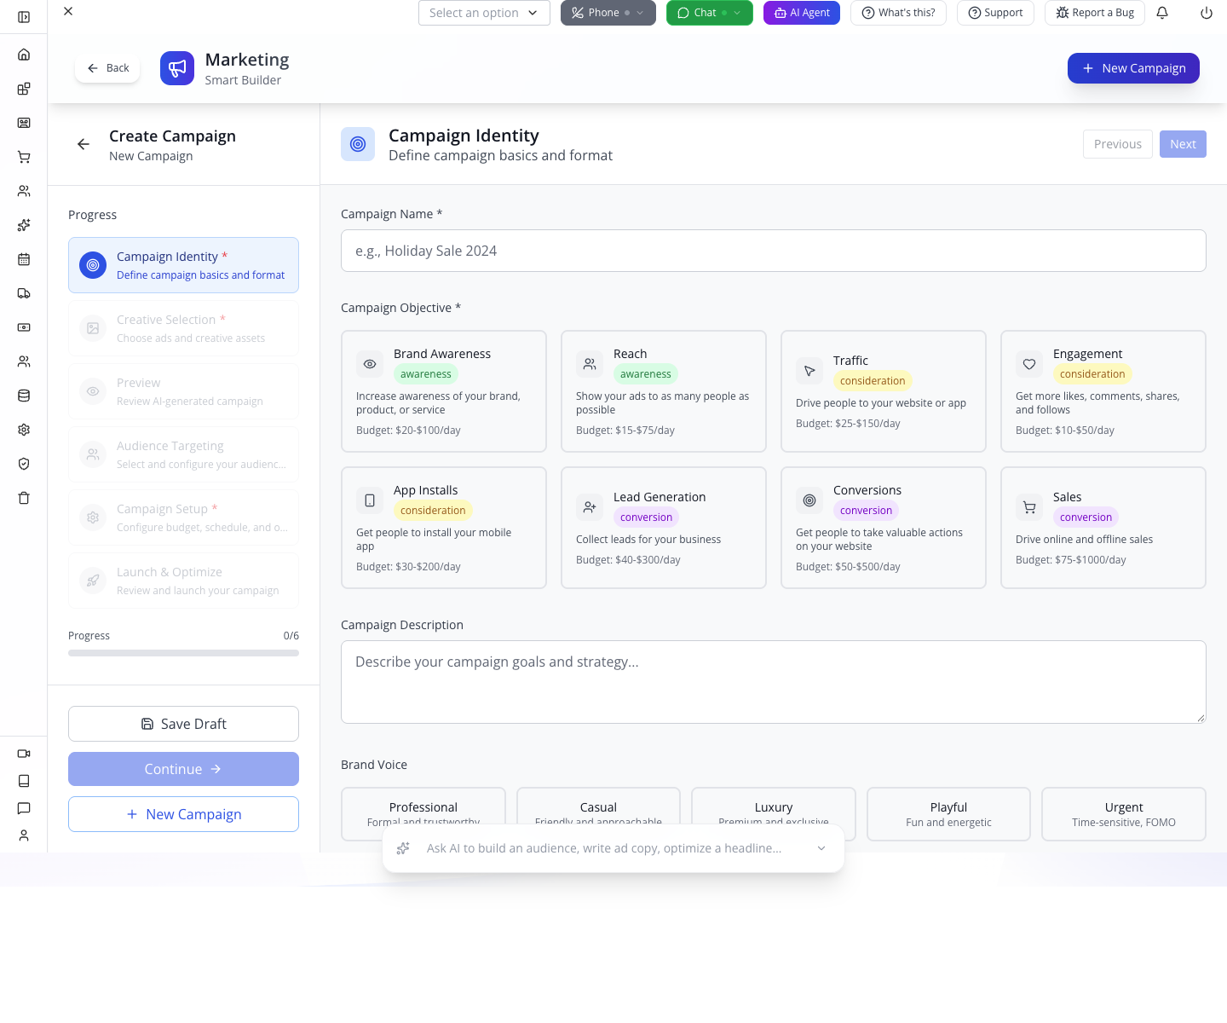Focus the Campaign Name input field
Viewport: 1227px width, 1023px height.
point(774,251)
